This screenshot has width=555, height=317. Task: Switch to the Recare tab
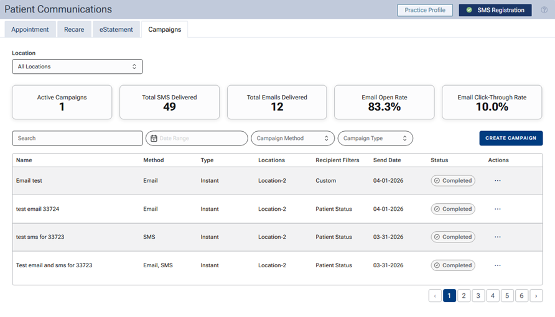click(74, 29)
